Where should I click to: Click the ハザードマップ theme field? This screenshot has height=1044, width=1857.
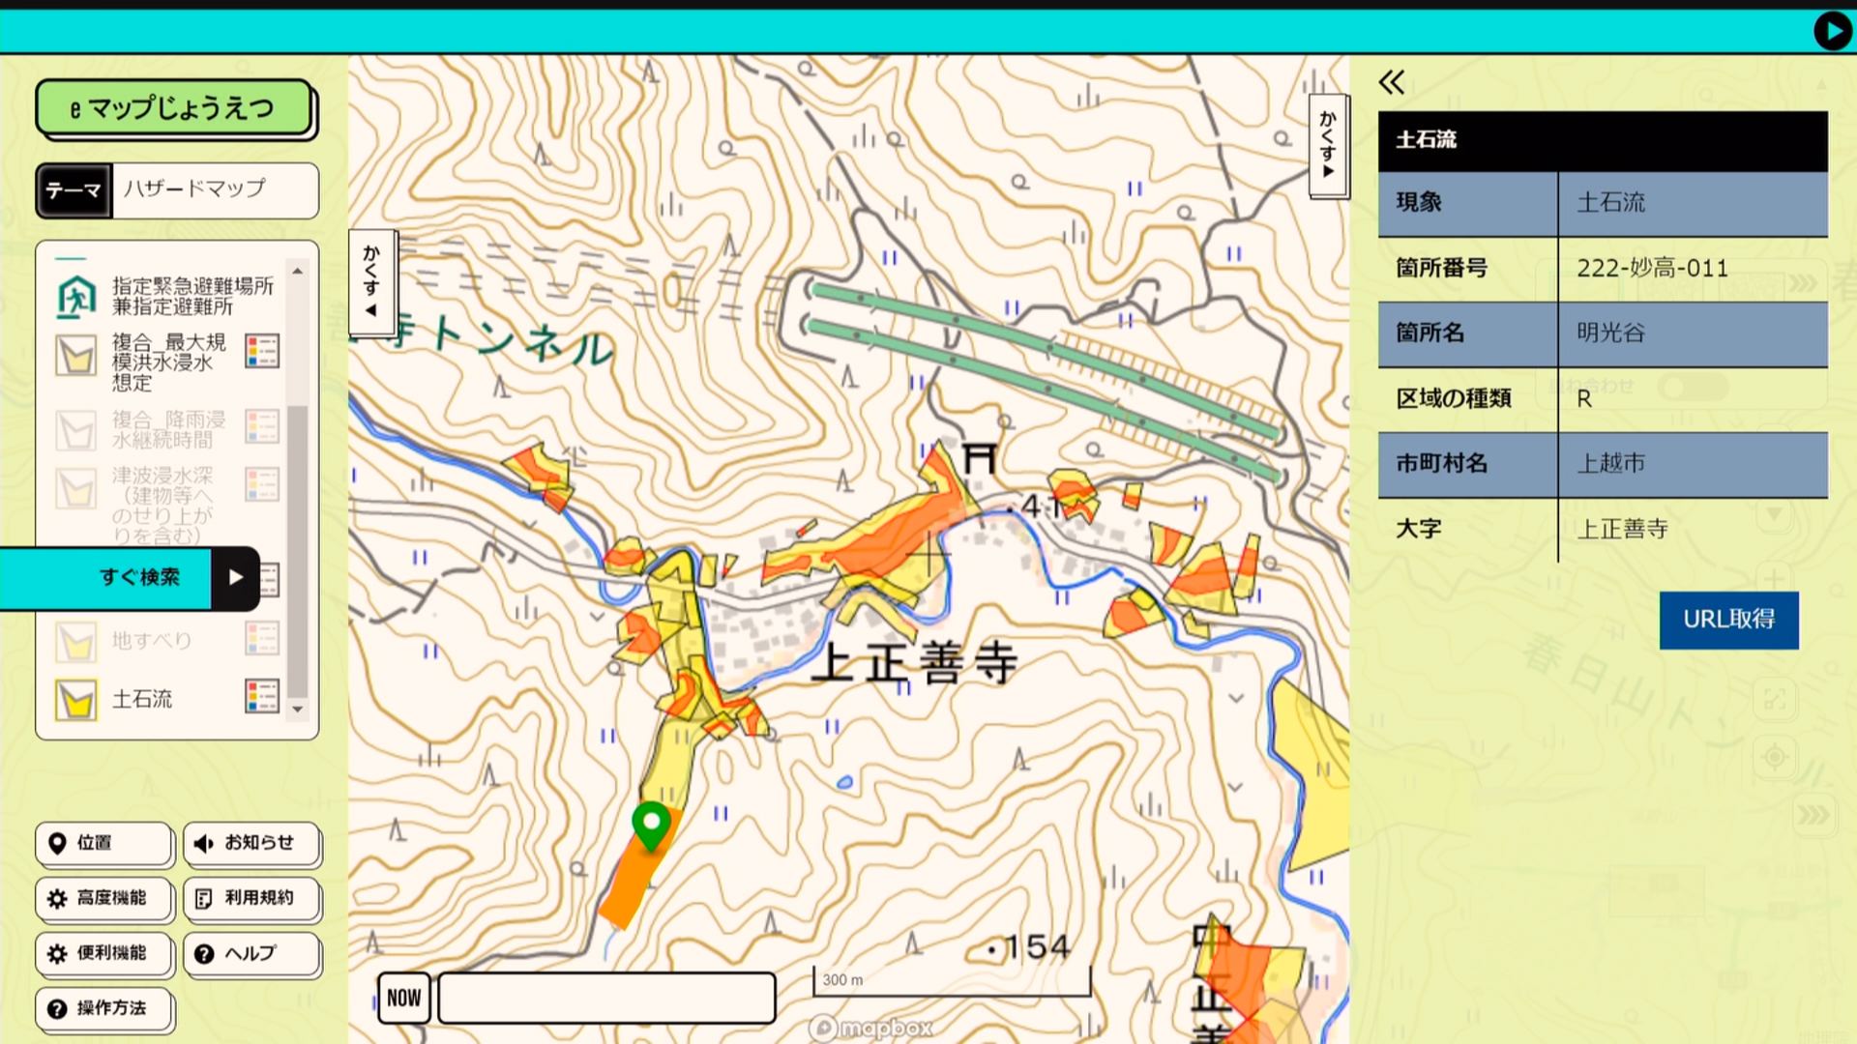tap(215, 190)
